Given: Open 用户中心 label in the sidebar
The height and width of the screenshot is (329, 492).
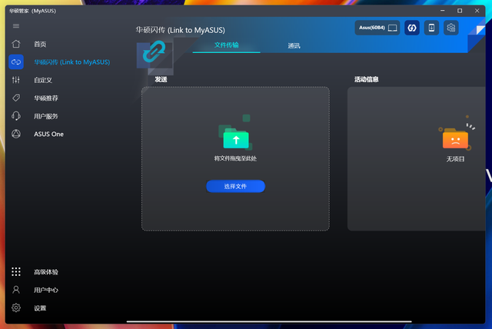Looking at the screenshot, I should (46, 290).
